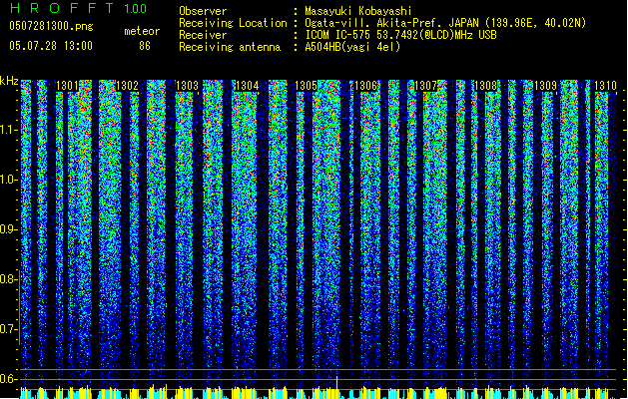The height and width of the screenshot is (399, 628).
Task: Click the 0.9 kHz axis tick label
Action: (x=8, y=229)
